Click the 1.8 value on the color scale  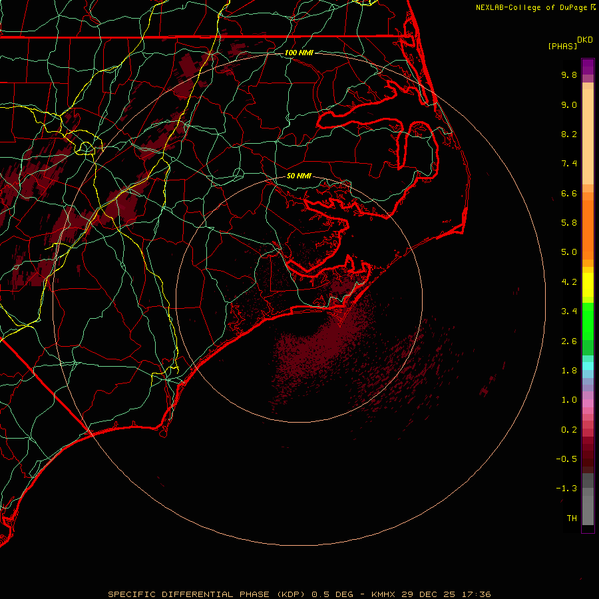[569, 371]
